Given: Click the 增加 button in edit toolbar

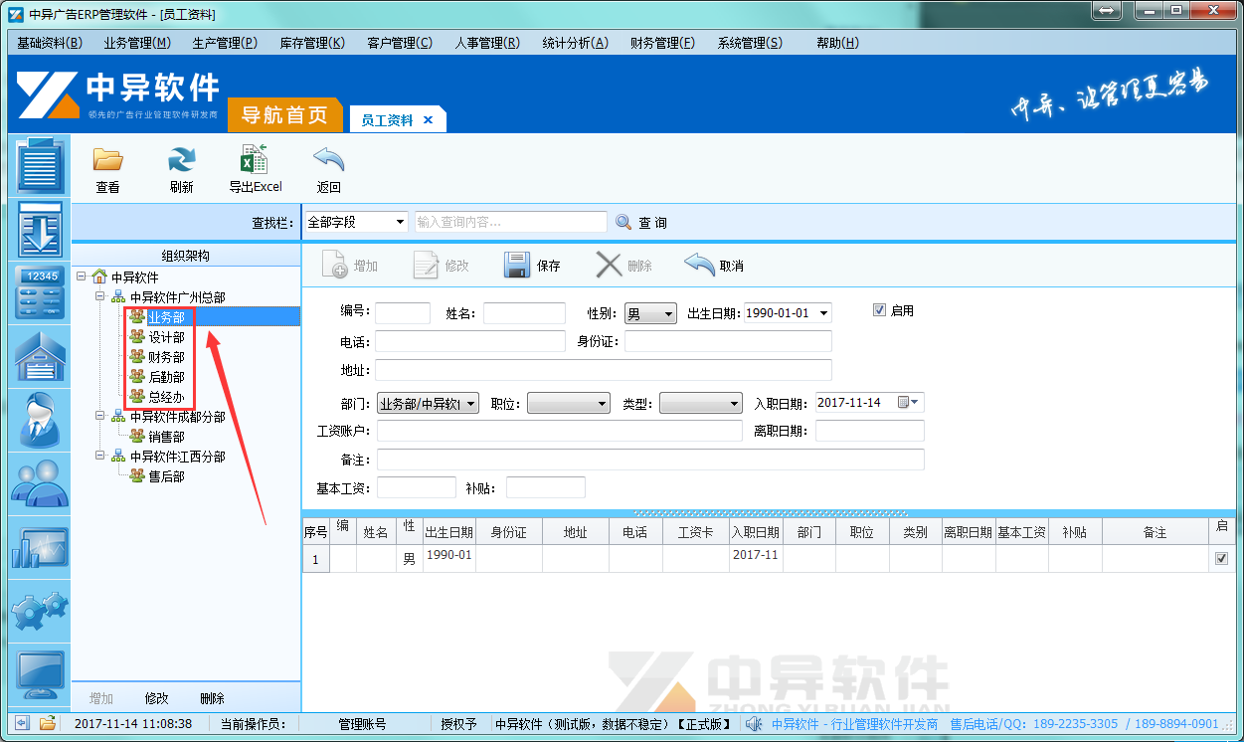Looking at the screenshot, I should (349, 266).
